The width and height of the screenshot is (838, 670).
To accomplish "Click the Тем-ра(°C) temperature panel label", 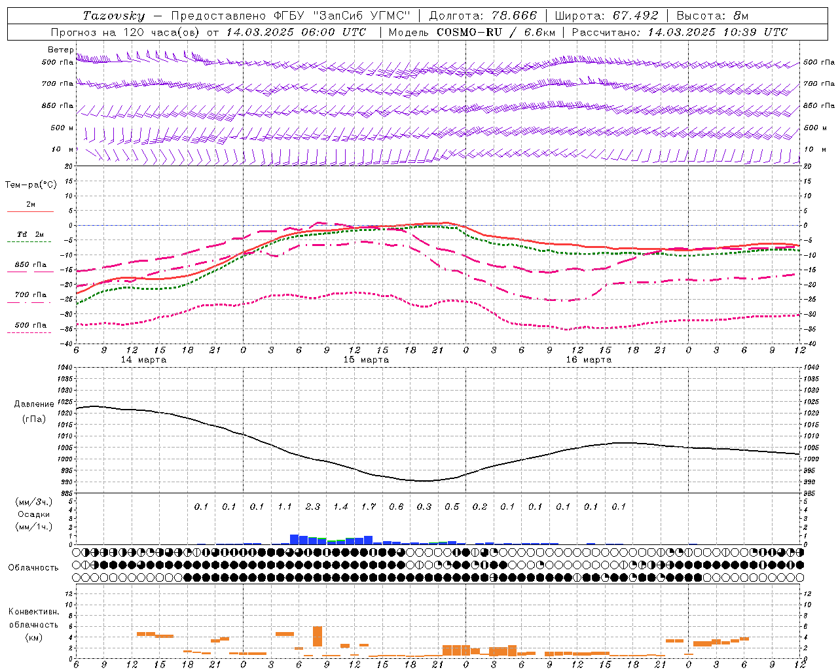I will (x=31, y=185).
